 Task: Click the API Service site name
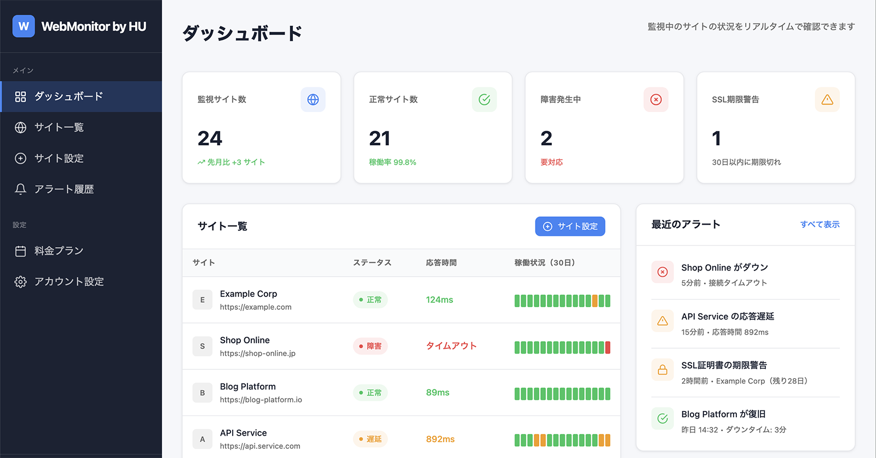[244, 433]
